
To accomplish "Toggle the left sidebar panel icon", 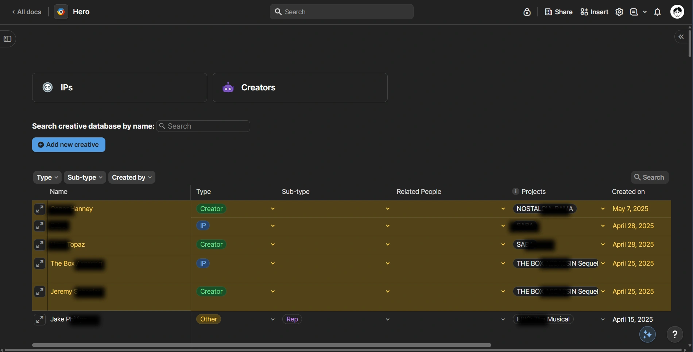I will (8, 39).
